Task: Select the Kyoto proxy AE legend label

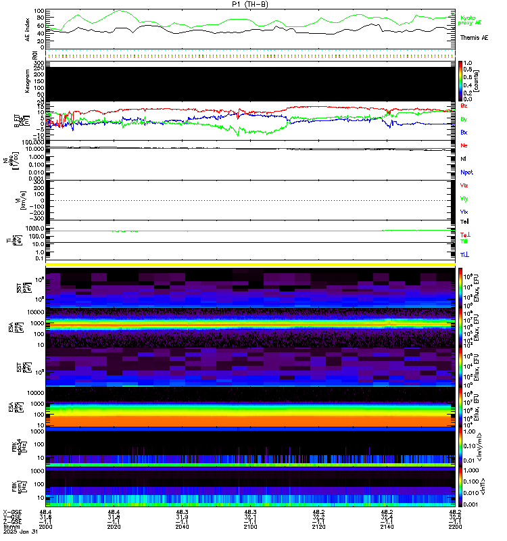Action: (x=469, y=20)
